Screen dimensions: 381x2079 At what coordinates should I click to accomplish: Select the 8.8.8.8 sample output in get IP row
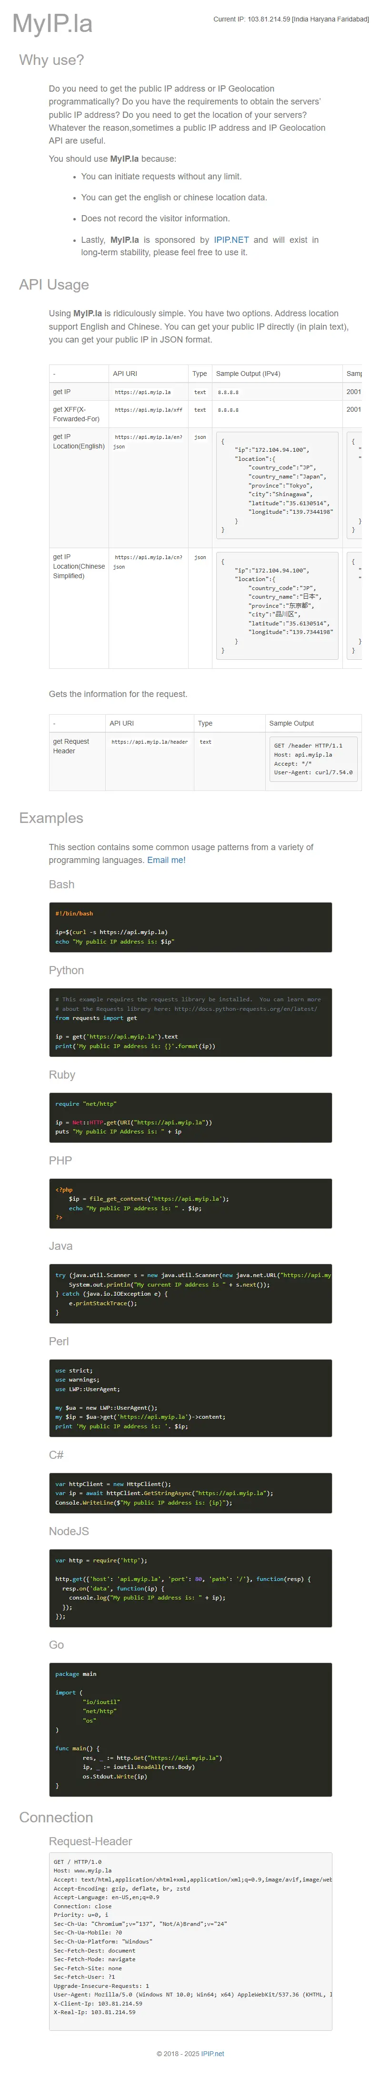point(228,392)
